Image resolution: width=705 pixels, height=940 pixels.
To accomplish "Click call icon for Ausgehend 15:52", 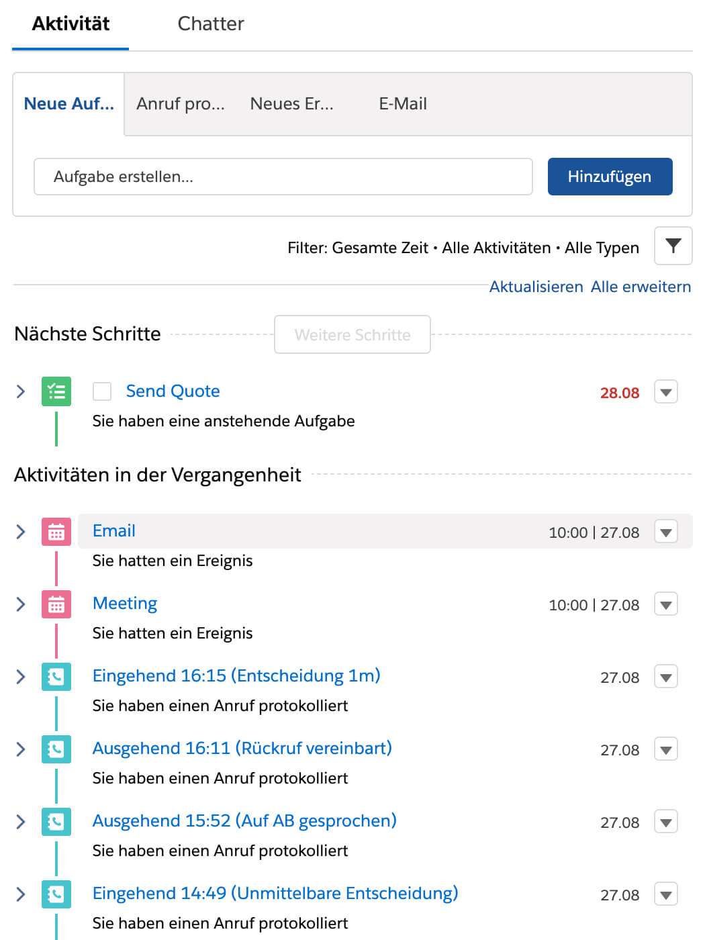I will point(56,822).
